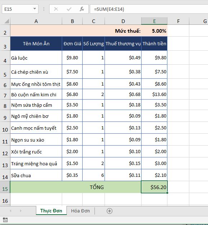Open the Name Box dropdown arrow

[x=34, y=9]
